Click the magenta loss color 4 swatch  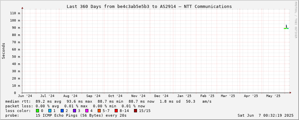[87, 111]
